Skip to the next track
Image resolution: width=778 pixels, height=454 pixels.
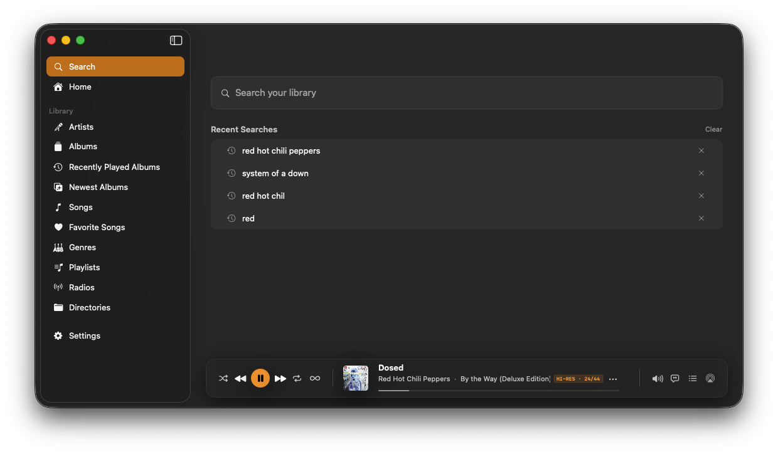[280, 378]
